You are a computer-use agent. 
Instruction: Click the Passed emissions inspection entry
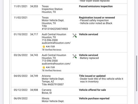tap(96, 6)
